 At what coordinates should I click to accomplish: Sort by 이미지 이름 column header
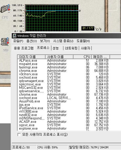(x=31, y=57)
